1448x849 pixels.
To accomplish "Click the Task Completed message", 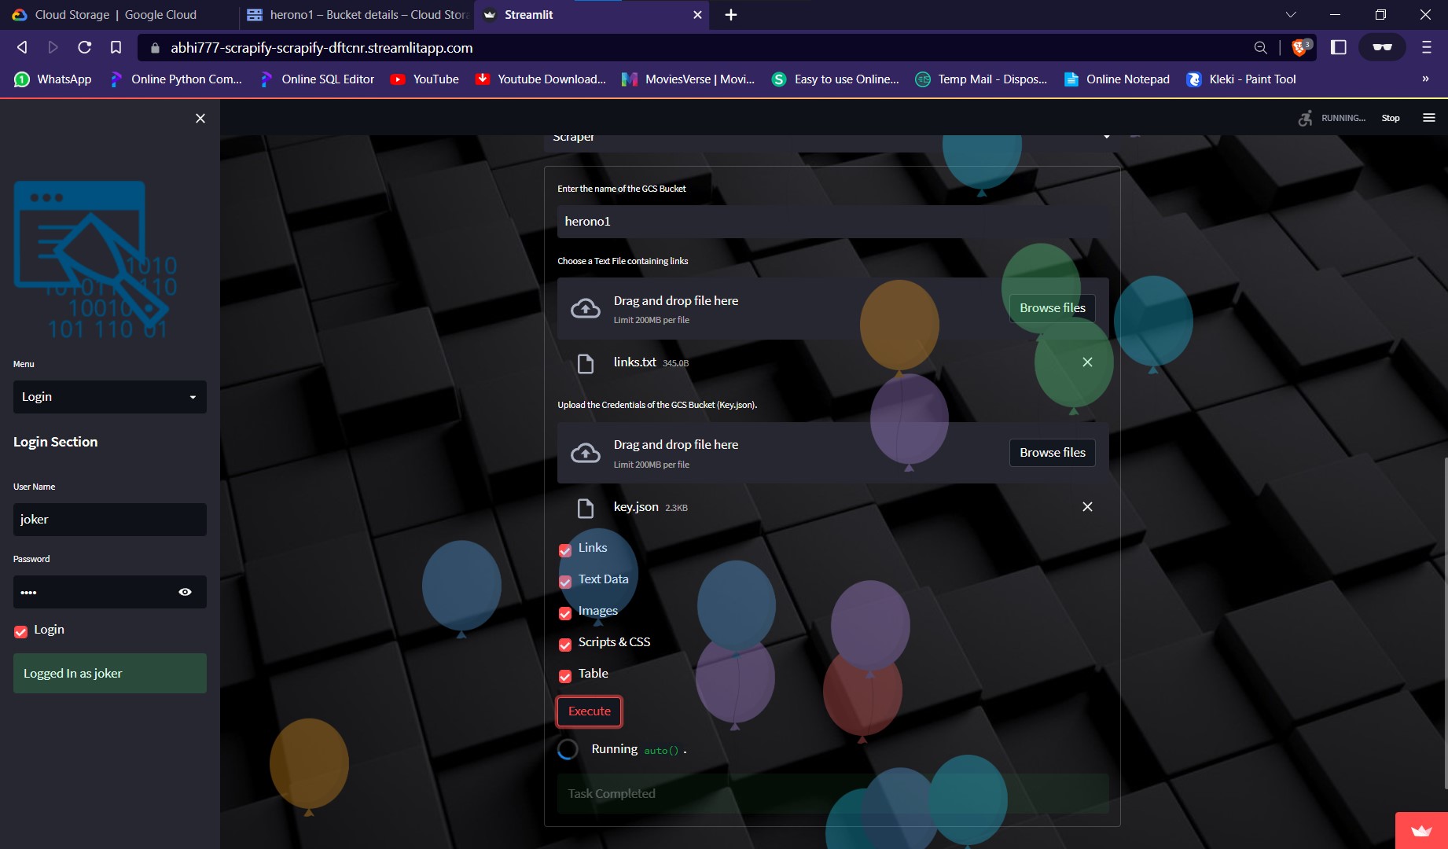I will point(832,794).
